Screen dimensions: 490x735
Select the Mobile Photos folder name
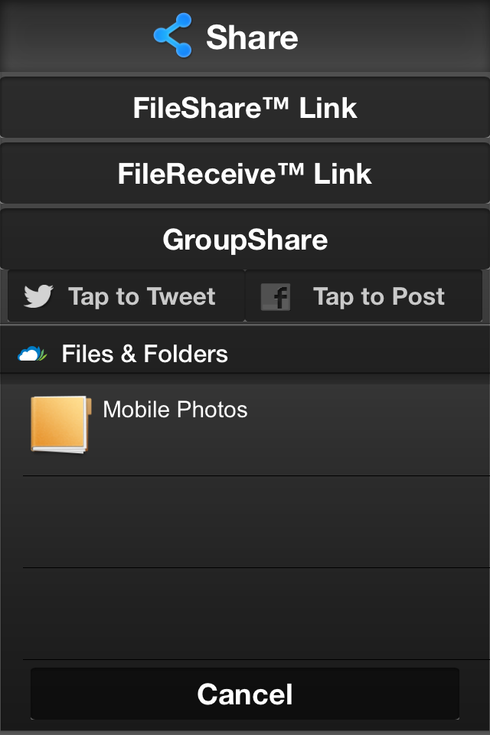(175, 410)
